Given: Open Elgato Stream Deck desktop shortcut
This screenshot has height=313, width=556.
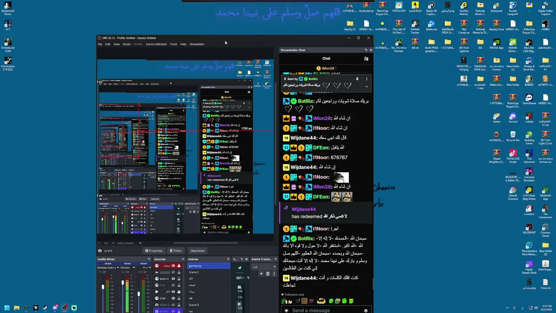Looking at the screenshot, I should tap(529, 267).
